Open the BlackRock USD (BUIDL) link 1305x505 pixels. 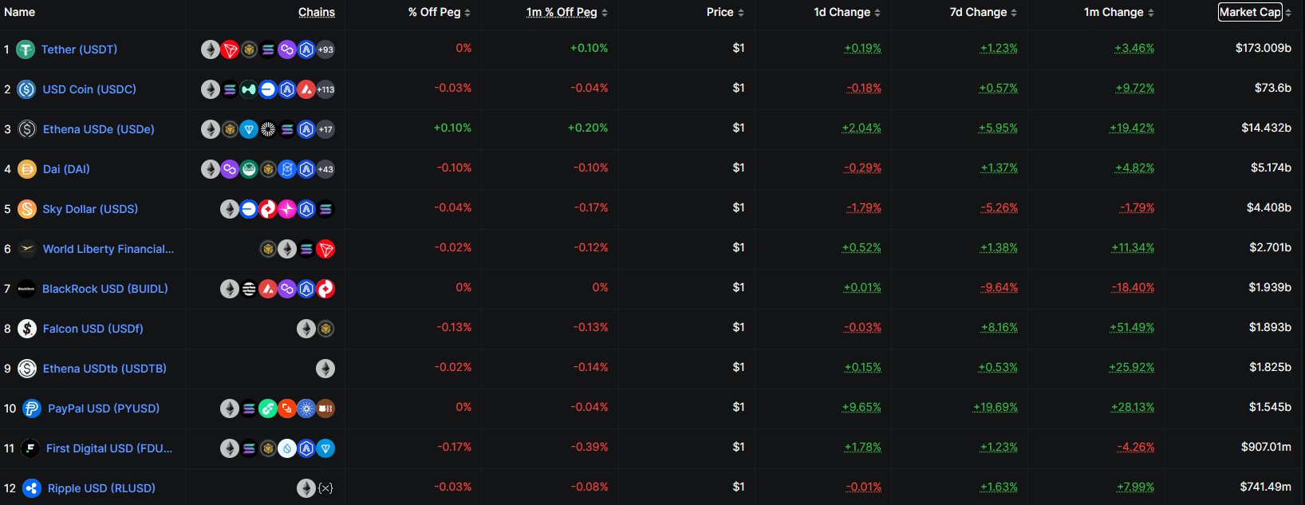(105, 289)
